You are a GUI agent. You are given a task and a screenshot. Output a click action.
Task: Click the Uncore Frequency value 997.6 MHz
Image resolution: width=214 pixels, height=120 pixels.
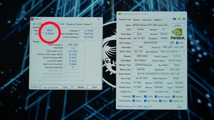pyautogui.click(x=89, y=37)
